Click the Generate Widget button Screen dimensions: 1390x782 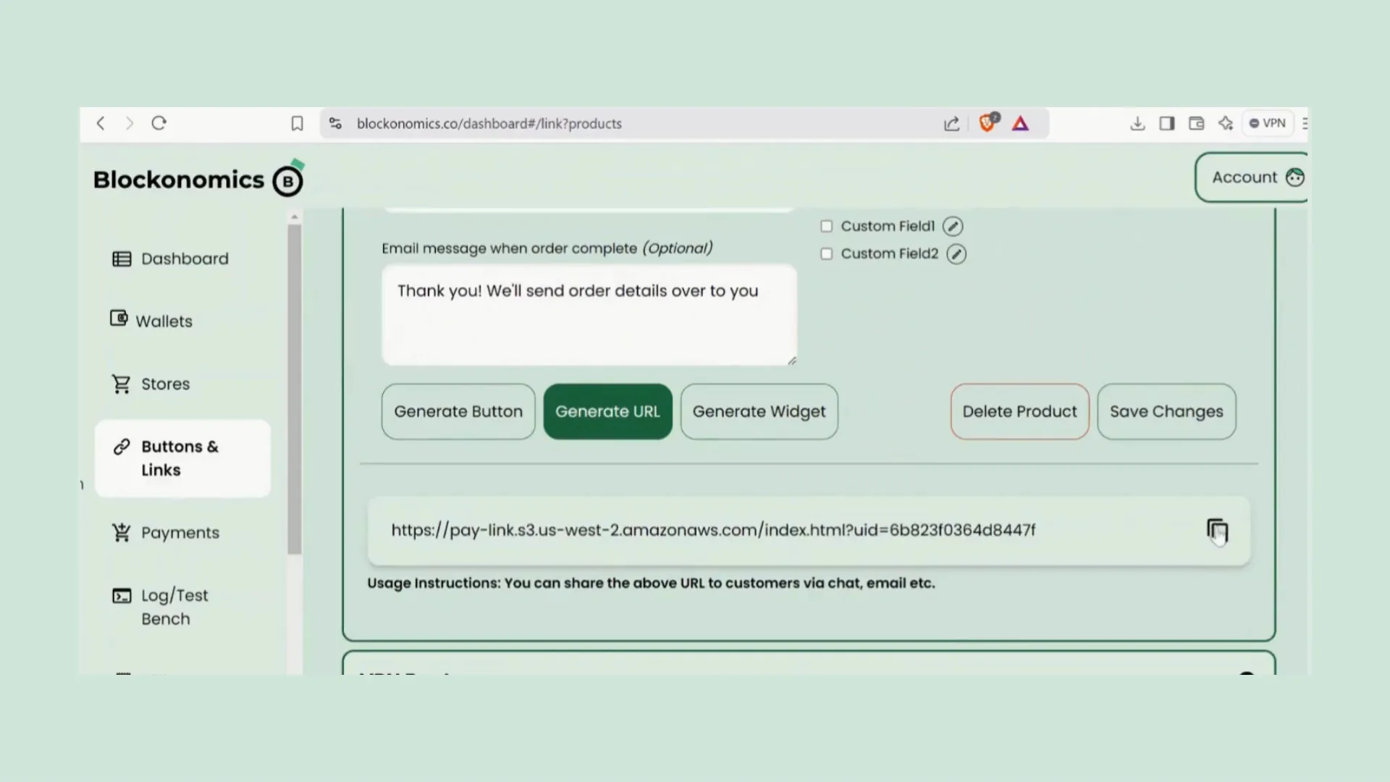pyautogui.click(x=759, y=411)
